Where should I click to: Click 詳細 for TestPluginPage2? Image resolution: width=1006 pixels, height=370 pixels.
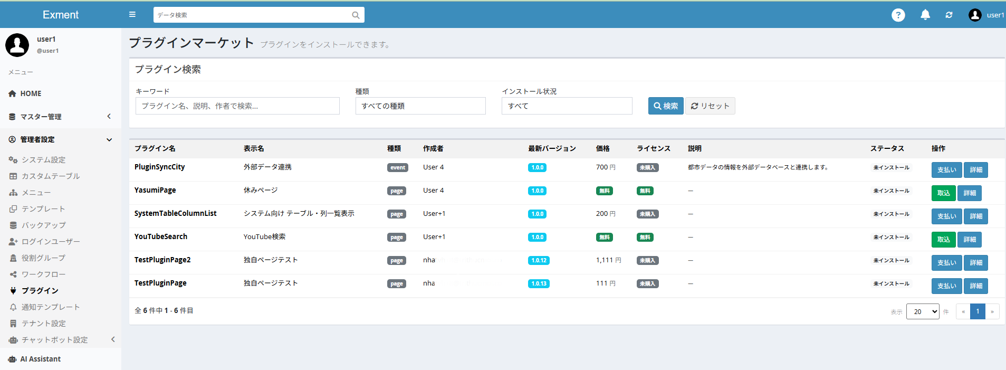976,263
